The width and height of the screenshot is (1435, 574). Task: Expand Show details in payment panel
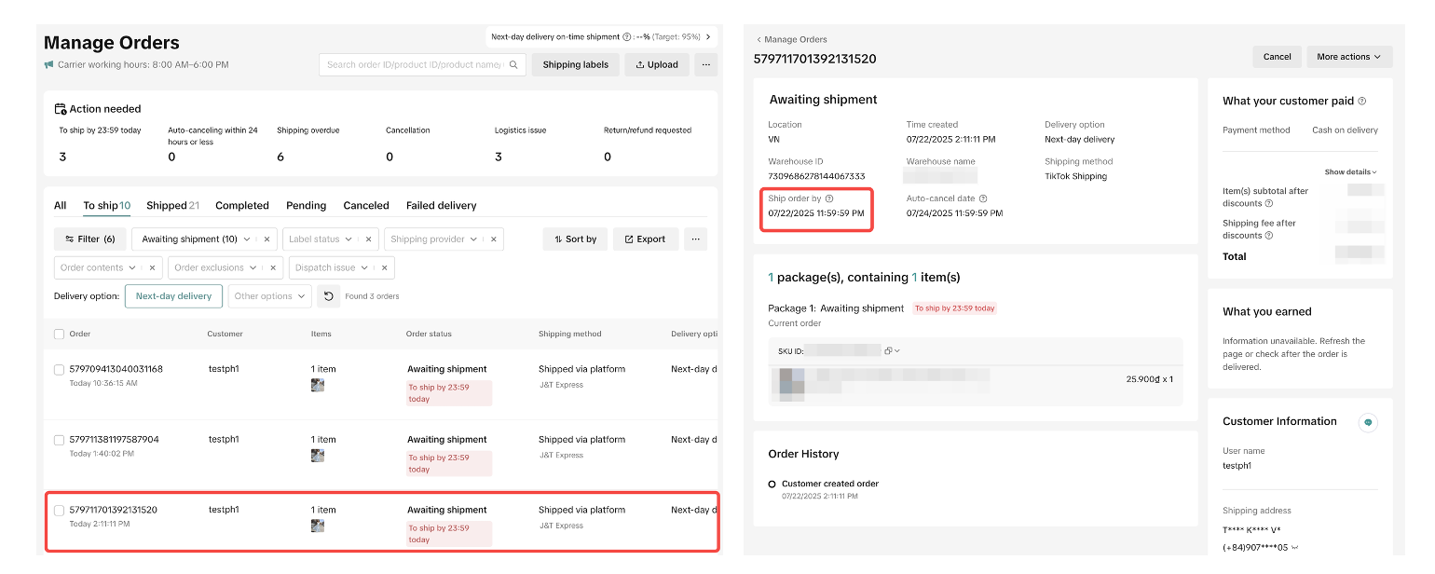1350,172
